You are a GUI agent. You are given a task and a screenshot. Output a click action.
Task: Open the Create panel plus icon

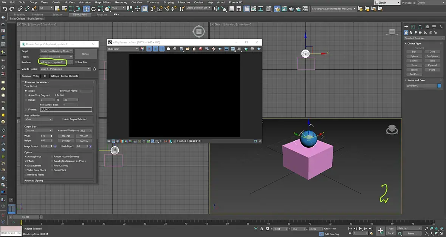[x=406, y=27]
